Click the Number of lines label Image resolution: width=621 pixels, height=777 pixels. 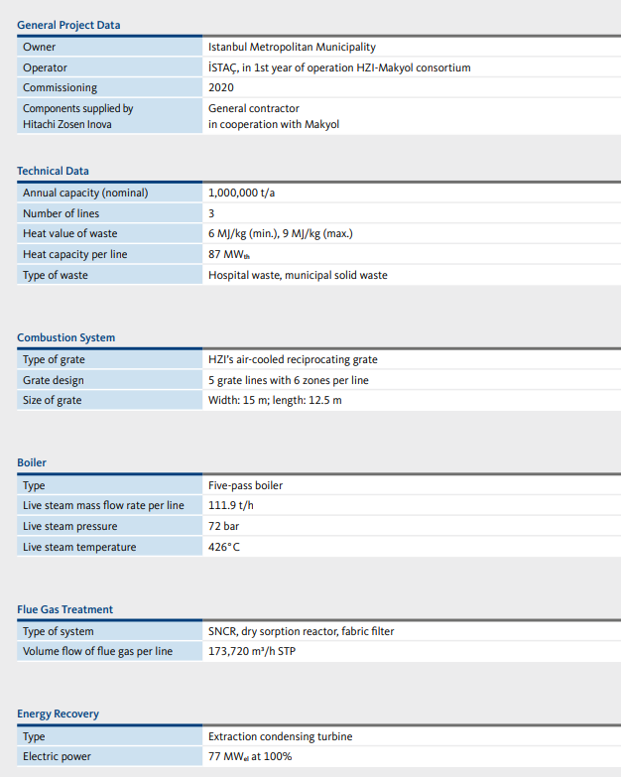(61, 213)
